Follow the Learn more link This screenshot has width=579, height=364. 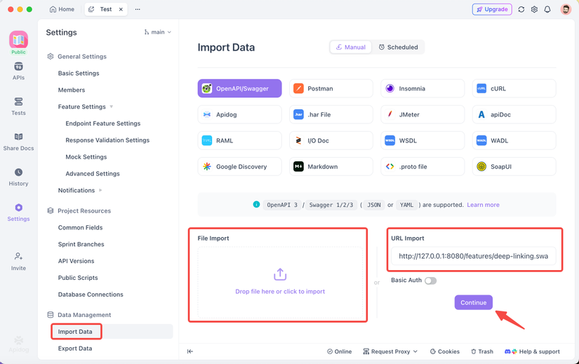(483, 205)
